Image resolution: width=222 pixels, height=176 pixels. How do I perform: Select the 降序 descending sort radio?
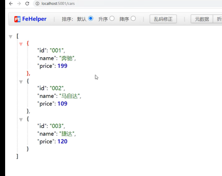(133, 19)
